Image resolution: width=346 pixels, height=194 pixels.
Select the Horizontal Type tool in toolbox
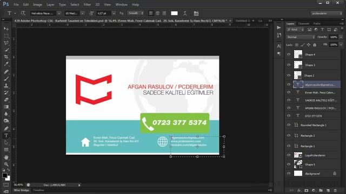click(6, 135)
